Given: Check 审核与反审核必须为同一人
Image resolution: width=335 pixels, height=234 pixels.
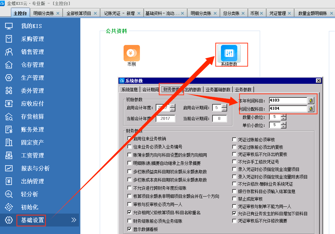Looking at the screenshot, I should (x=129, y=204).
